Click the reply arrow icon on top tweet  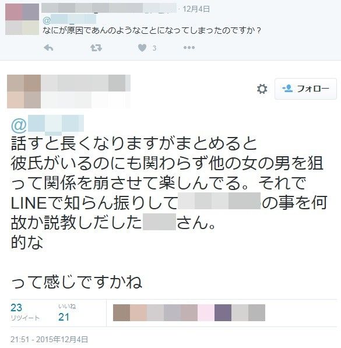(48, 48)
